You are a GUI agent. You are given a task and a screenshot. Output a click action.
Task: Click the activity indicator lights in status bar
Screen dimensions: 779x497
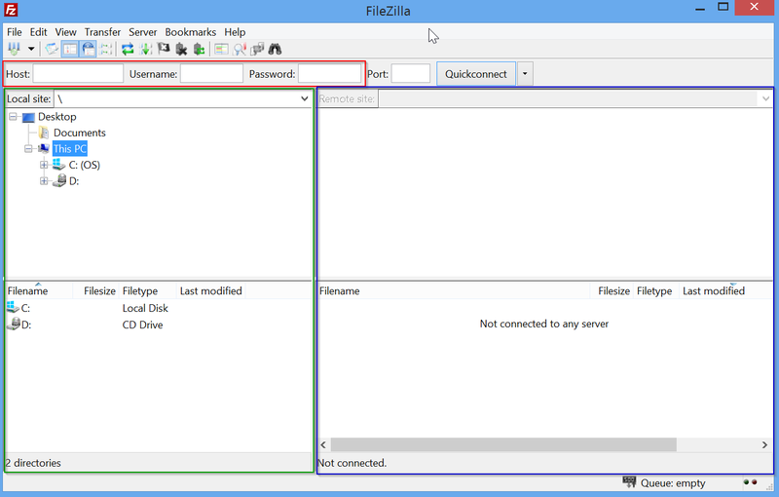[x=750, y=482]
